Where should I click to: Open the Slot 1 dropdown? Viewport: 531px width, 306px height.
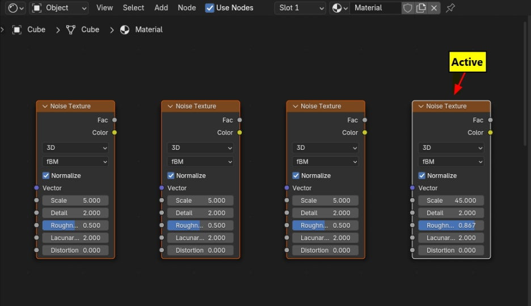(300, 8)
